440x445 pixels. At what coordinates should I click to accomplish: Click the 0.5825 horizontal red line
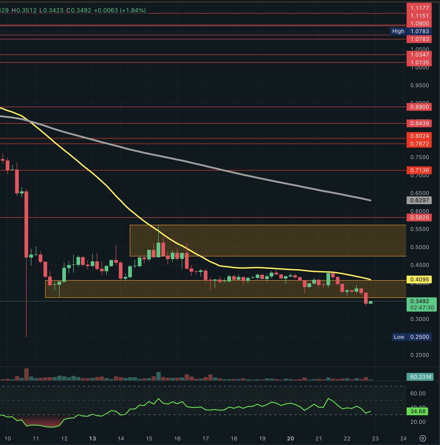tap(203, 217)
